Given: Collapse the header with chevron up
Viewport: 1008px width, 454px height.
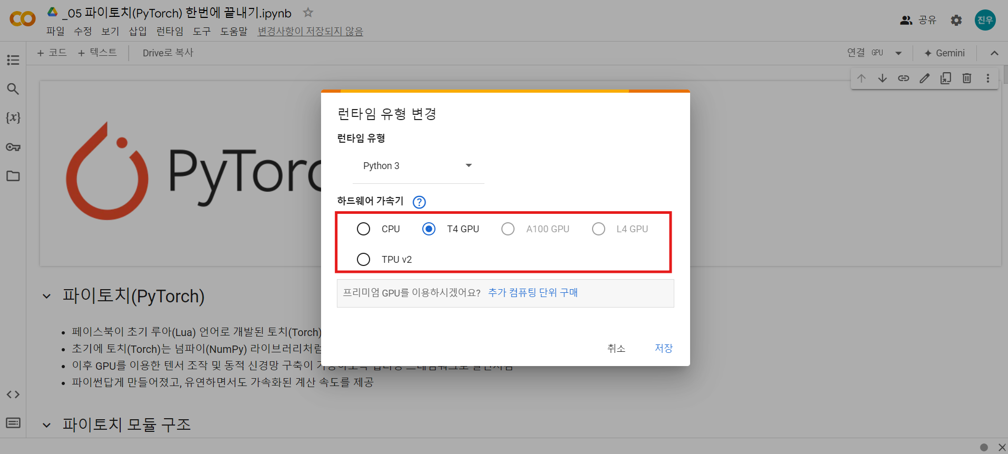Looking at the screenshot, I should pos(994,53).
